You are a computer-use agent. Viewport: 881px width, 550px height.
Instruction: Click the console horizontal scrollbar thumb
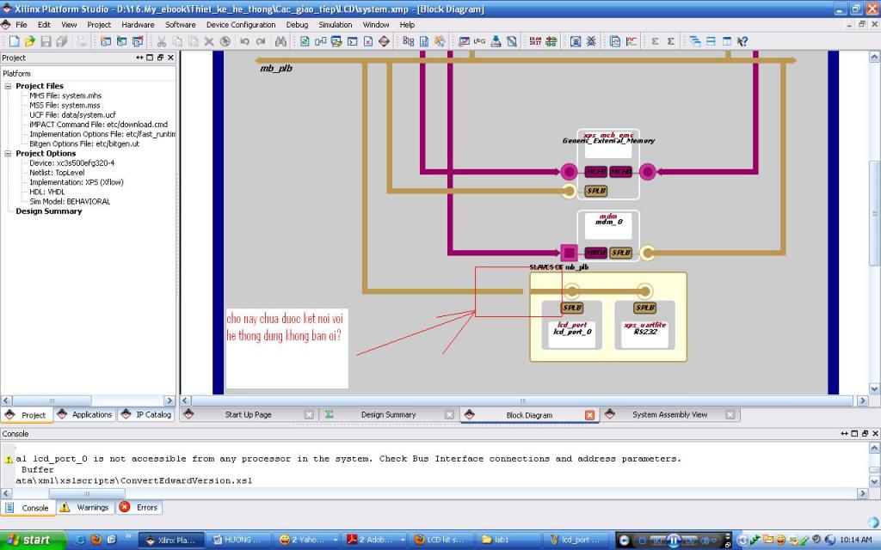[x=87, y=493]
